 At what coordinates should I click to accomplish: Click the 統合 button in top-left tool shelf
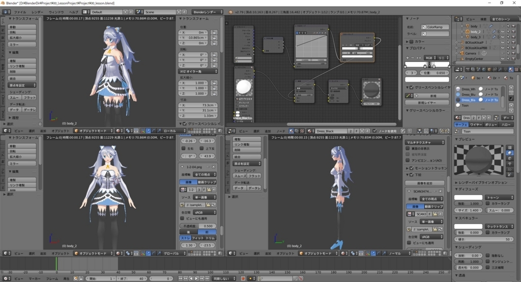point(22,79)
